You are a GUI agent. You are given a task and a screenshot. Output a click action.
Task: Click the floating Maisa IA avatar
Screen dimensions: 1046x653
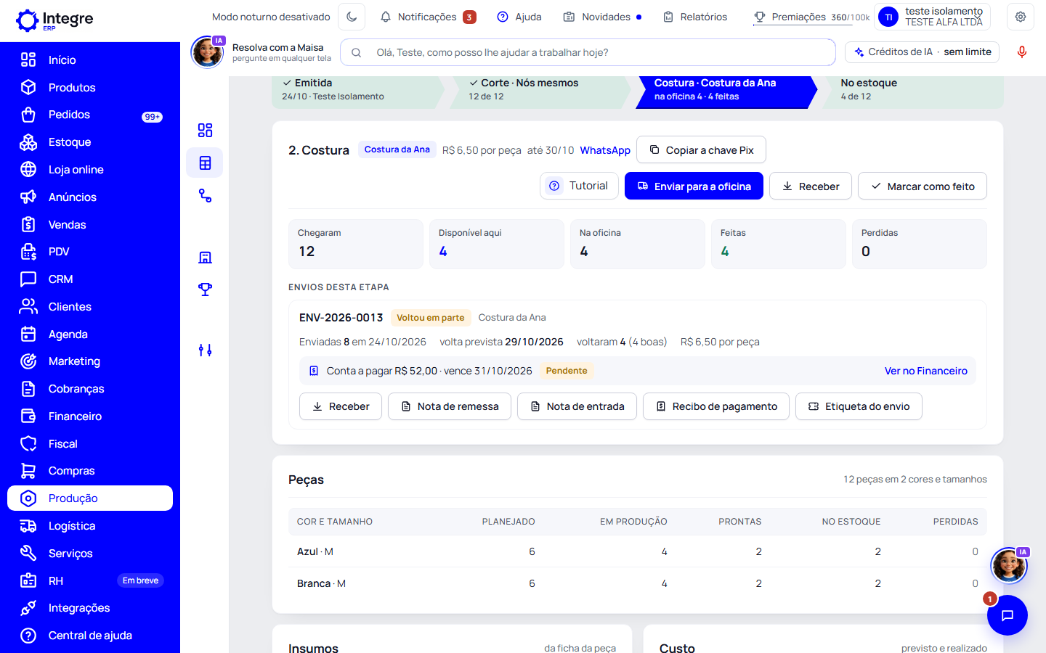1009,565
